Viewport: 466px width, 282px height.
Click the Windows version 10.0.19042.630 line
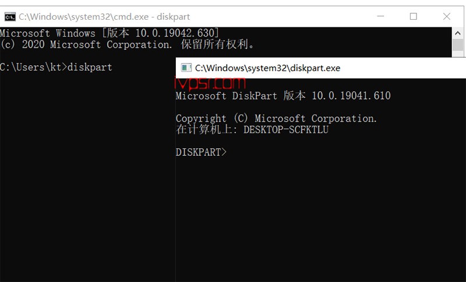110,33
